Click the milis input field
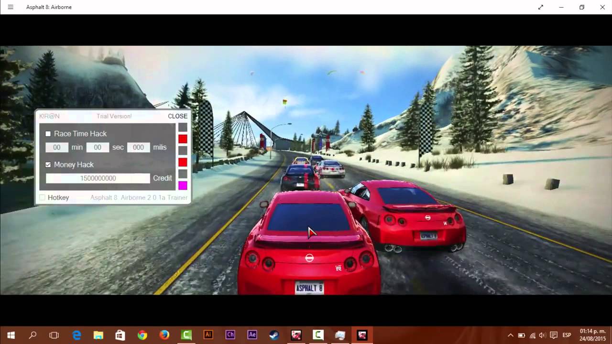612x344 pixels. [138, 147]
